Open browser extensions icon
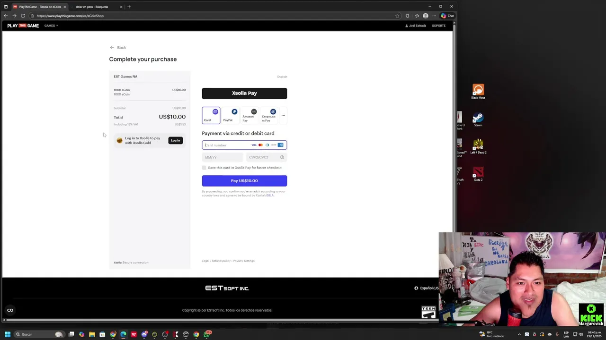 coord(407,16)
